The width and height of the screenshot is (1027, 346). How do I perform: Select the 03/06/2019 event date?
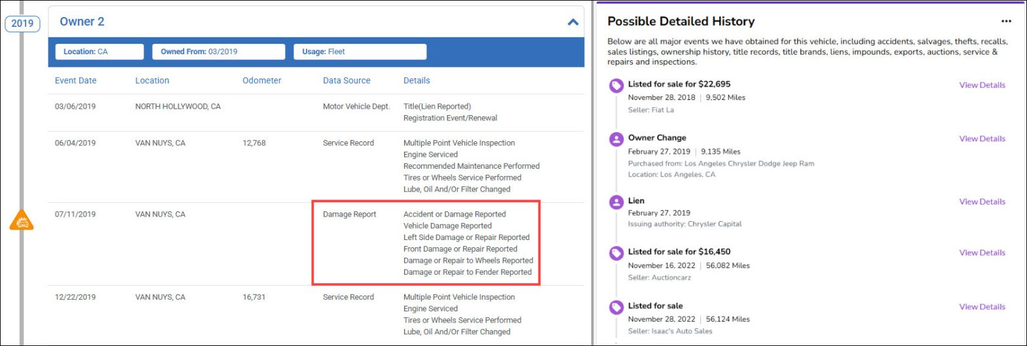click(75, 106)
